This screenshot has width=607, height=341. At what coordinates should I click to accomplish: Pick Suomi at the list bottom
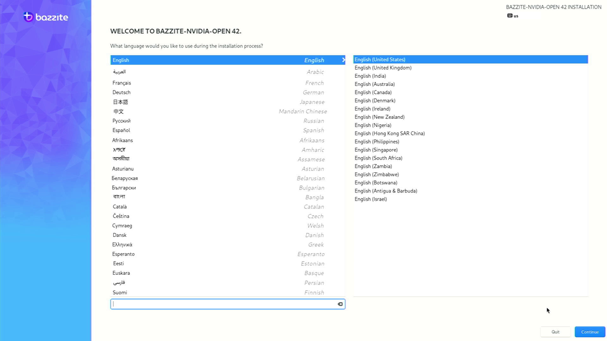pyautogui.click(x=228, y=293)
